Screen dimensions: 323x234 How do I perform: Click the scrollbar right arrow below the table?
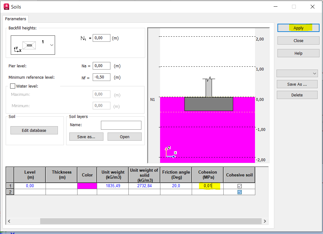pos(265,221)
